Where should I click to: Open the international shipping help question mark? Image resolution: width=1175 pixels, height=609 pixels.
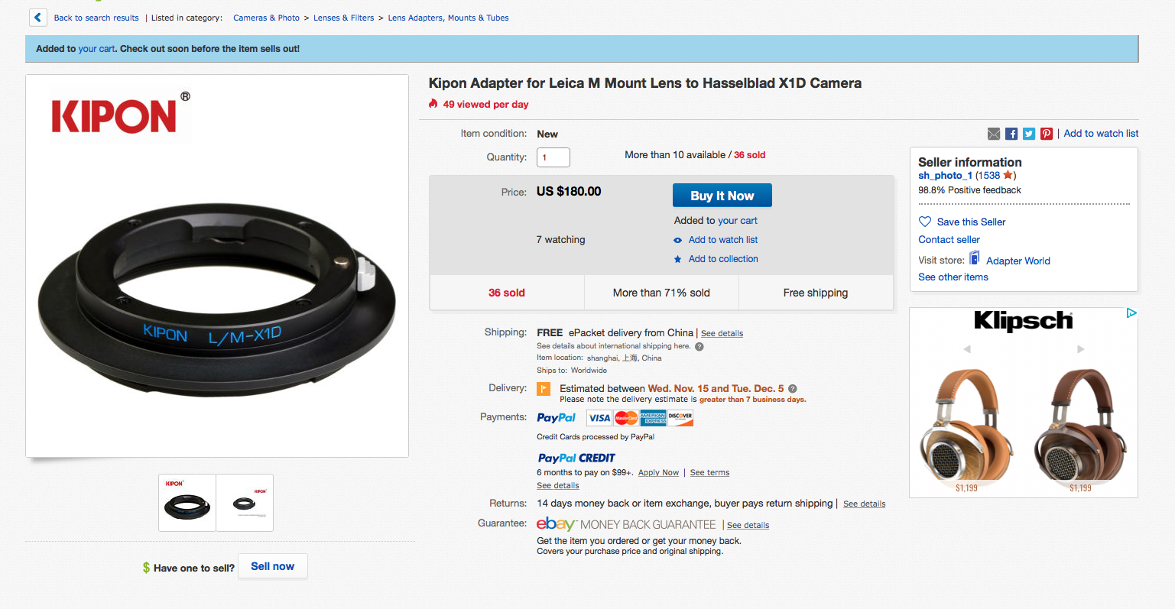[x=699, y=346]
